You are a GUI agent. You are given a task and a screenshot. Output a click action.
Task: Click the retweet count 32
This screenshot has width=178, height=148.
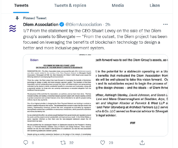point(71,143)
